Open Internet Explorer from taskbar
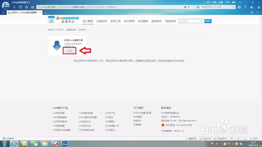262x147 pixels. point(14,144)
